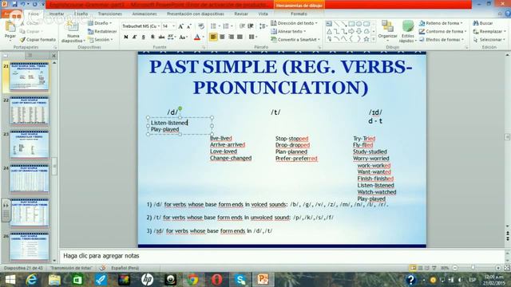Expand the shapes gallery more arrow
511x287 pixels.
click(x=374, y=39)
